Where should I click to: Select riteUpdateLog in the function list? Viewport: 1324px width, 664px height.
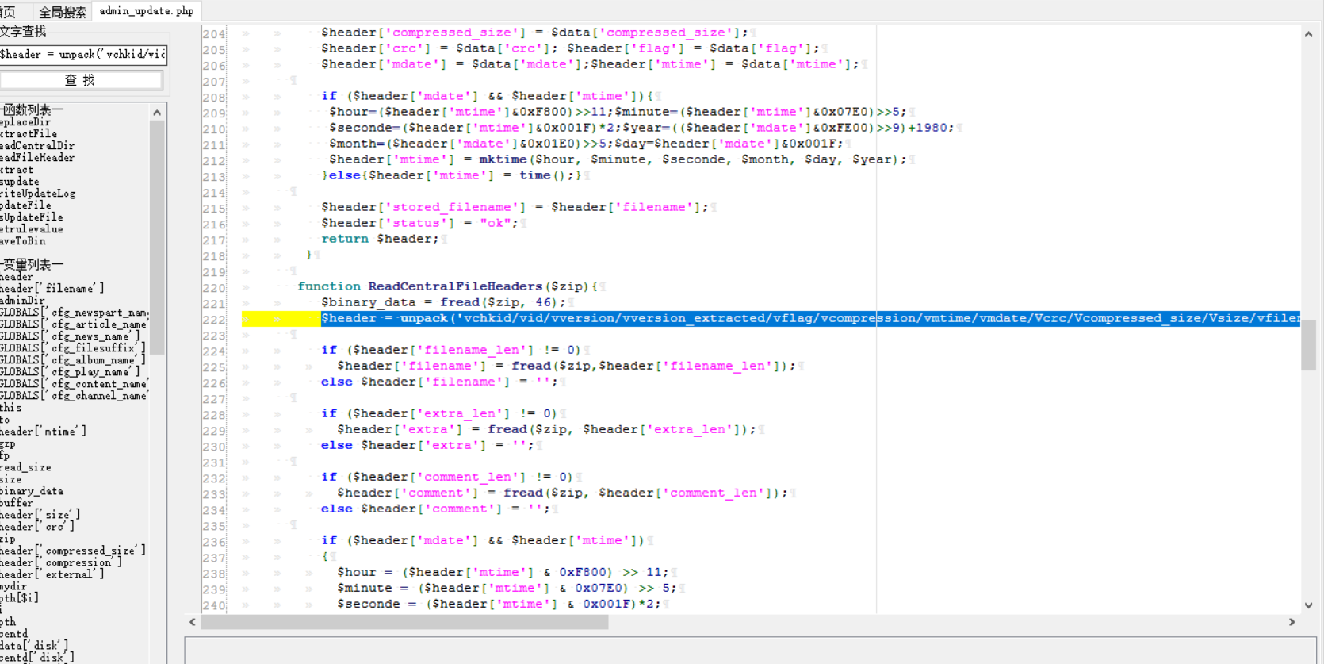click(38, 194)
